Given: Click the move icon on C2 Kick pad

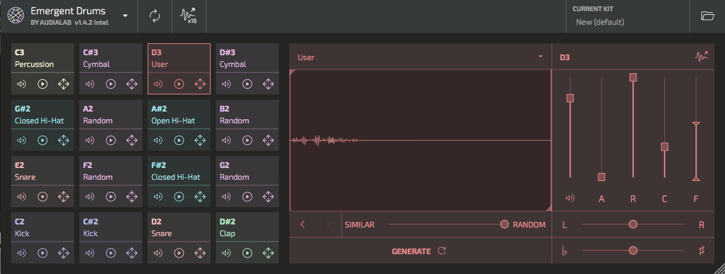Looking at the screenshot, I should [63, 253].
